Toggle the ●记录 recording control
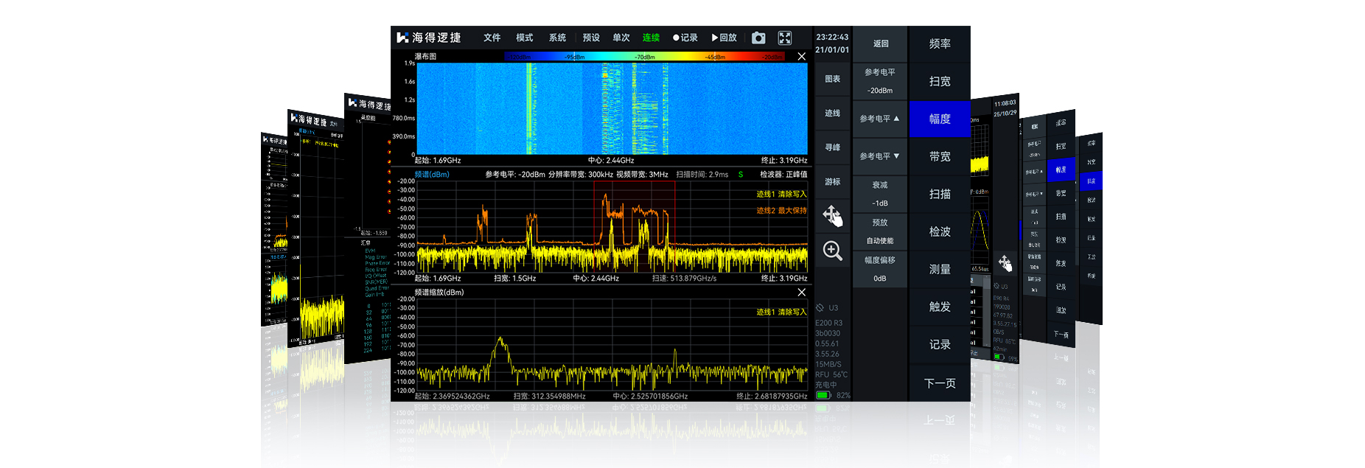The image size is (1365, 468). tap(685, 38)
